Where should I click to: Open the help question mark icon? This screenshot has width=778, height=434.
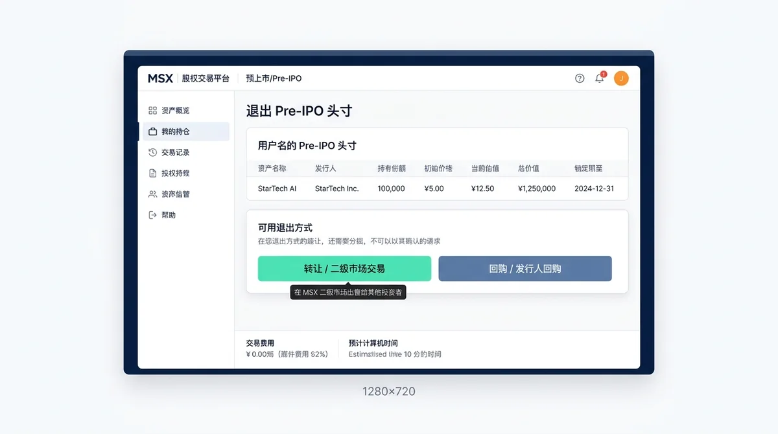point(580,78)
